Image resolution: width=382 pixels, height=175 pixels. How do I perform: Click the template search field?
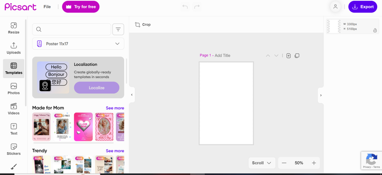(71, 29)
